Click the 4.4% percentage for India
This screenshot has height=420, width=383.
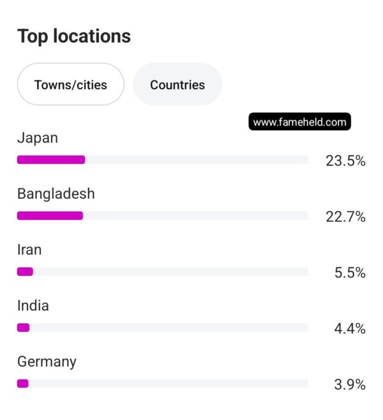(350, 328)
